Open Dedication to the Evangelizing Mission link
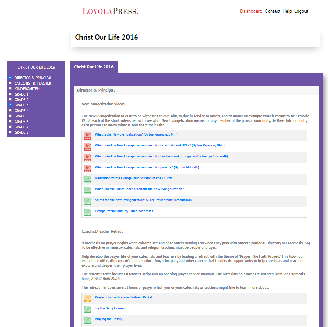328x327 pixels. click(x=133, y=178)
